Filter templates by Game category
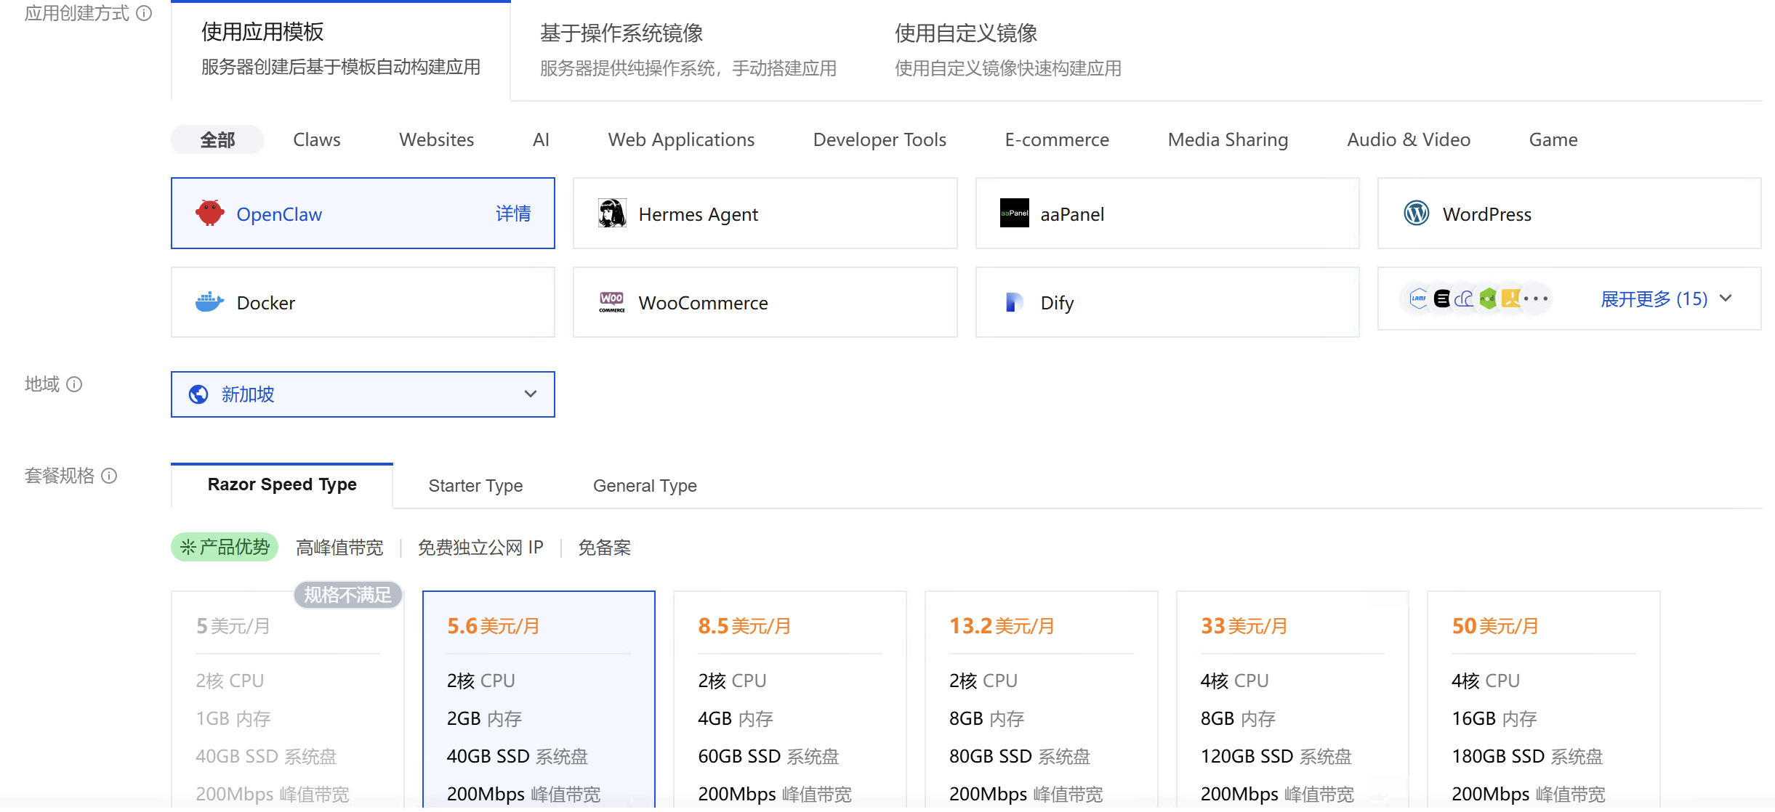 tap(1553, 139)
